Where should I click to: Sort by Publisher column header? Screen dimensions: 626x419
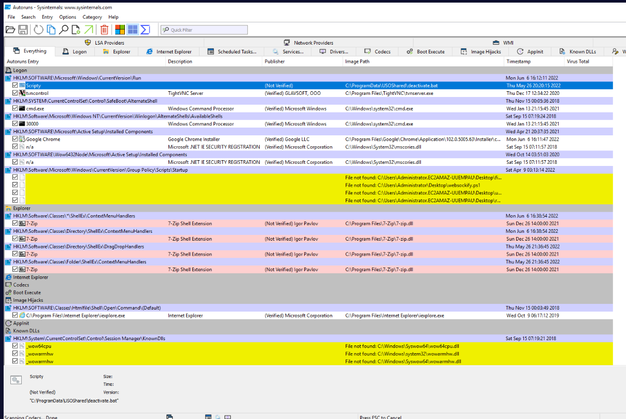(x=303, y=61)
